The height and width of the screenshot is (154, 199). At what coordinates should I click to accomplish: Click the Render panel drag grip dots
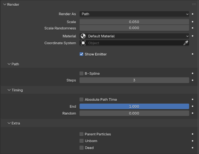click(x=194, y=4)
